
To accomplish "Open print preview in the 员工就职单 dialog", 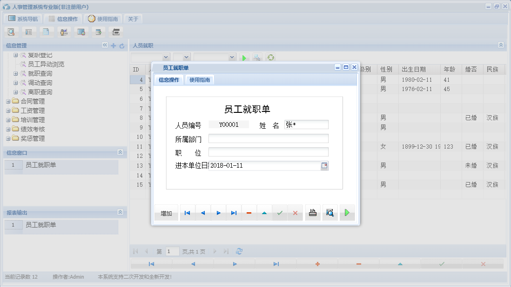I will (x=329, y=212).
